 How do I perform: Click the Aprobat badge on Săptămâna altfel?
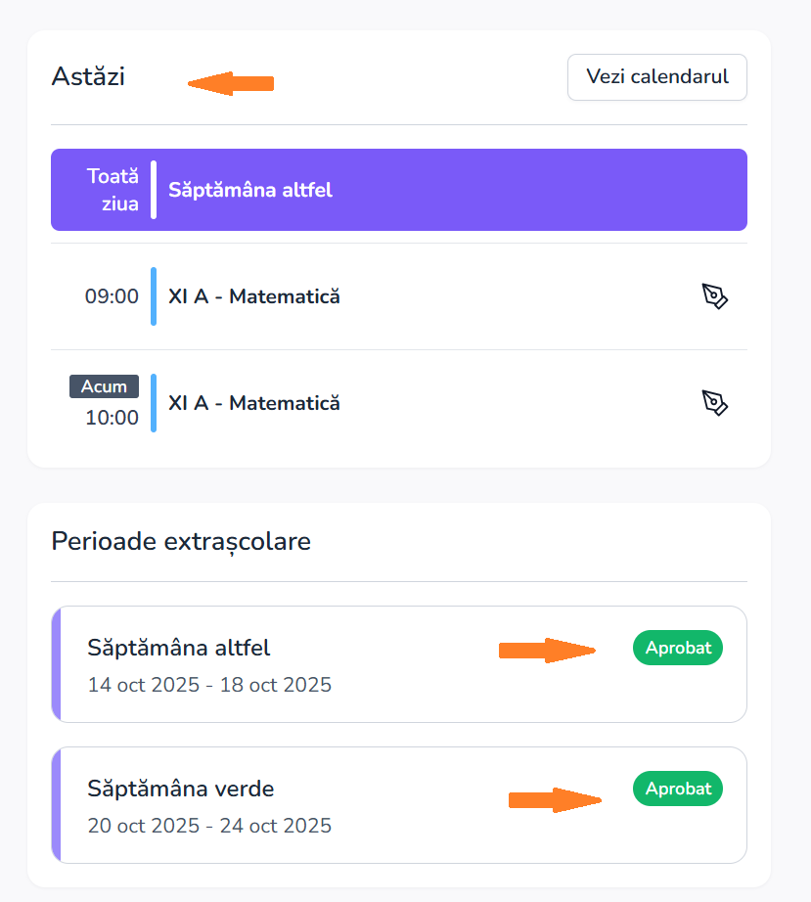677,648
